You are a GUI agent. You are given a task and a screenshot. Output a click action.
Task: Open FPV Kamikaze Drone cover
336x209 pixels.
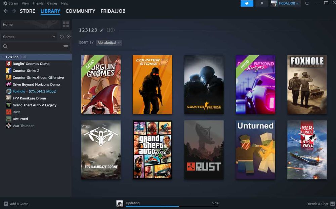pyautogui.click(x=101, y=150)
